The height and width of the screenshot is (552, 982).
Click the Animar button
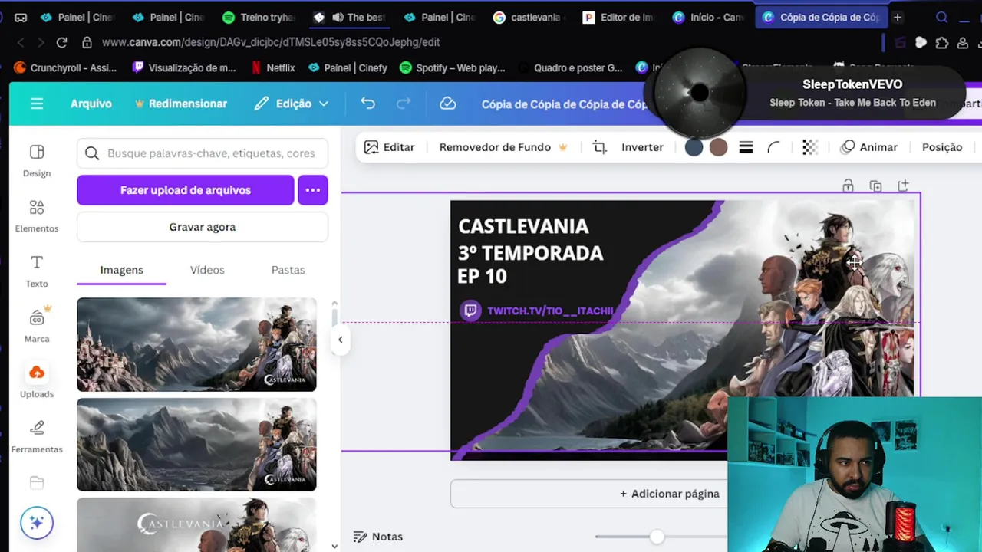[869, 147]
